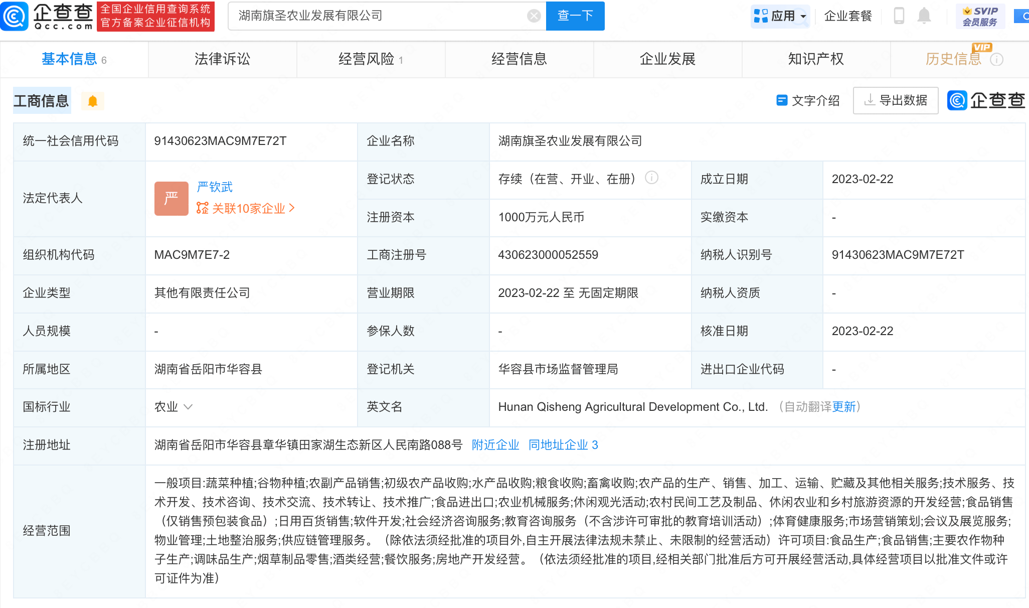Click the 实缴资本 label cell
Image resolution: width=1029 pixels, height=608 pixels.
pyautogui.click(x=757, y=218)
